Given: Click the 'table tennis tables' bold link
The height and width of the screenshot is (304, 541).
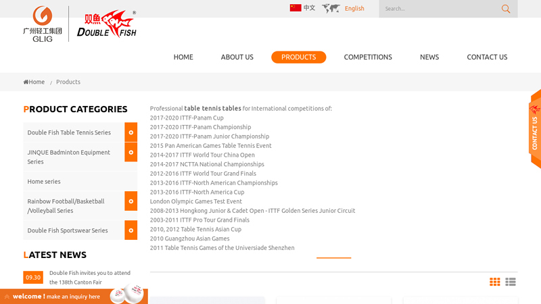Looking at the screenshot, I should click(212, 108).
